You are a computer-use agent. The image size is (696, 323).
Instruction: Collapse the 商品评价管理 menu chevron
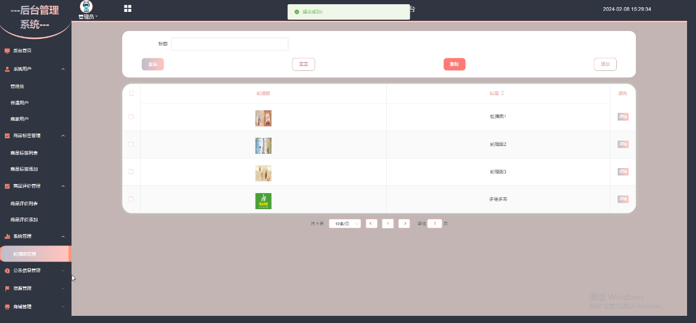[63, 186]
